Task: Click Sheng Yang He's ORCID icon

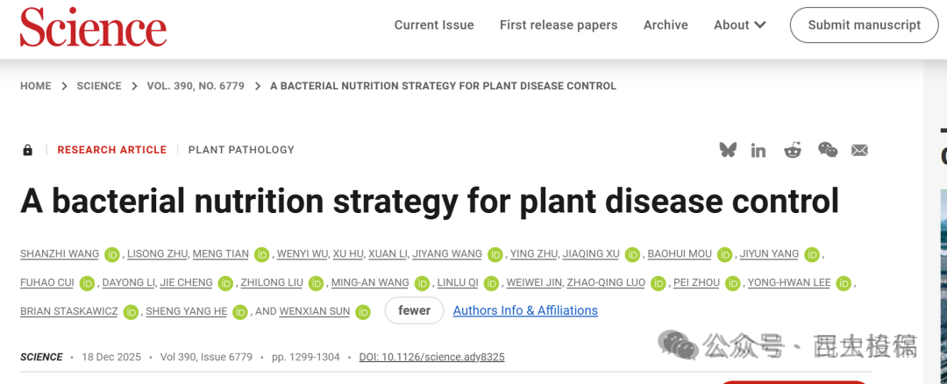Action: pyautogui.click(x=240, y=311)
